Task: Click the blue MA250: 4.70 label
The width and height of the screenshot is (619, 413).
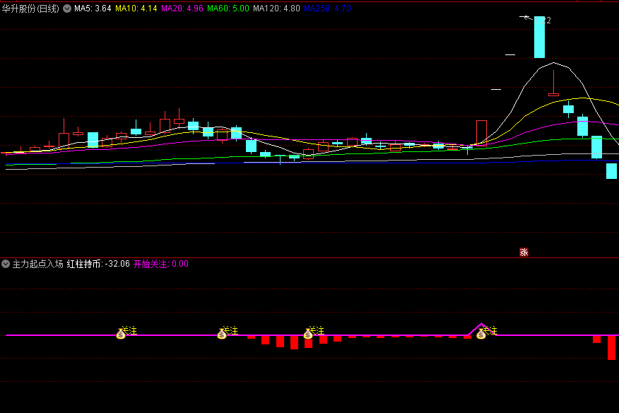Action: [327, 8]
